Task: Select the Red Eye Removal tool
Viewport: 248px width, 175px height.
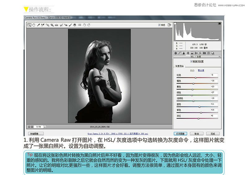Action: [66, 25]
